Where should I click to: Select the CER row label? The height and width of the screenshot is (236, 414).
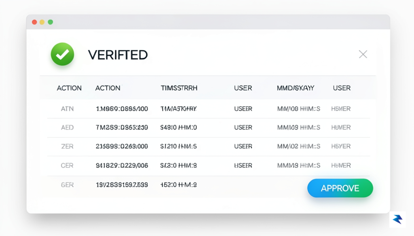point(67,165)
